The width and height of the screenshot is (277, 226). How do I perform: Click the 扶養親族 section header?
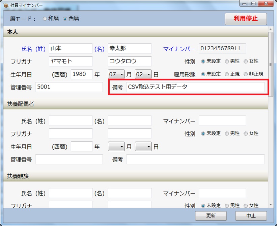[x=136, y=176]
